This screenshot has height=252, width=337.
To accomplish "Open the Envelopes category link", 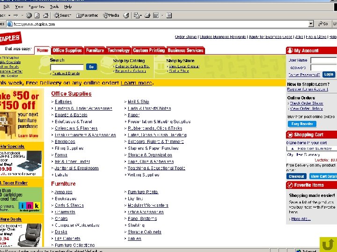I will pyautogui.click(x=65, y=142).
